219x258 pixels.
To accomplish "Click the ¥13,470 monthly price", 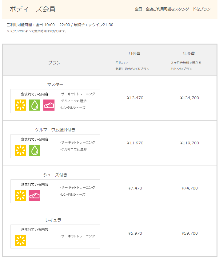I will tap(135, 98).
